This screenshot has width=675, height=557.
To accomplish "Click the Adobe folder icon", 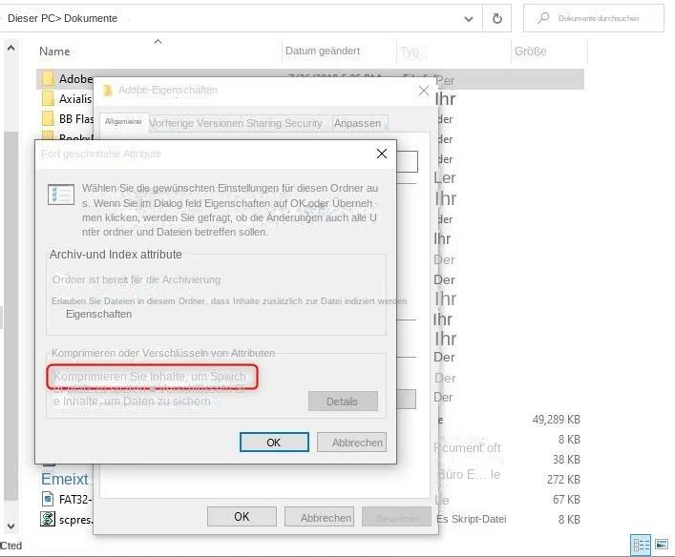I will [48, 79].
